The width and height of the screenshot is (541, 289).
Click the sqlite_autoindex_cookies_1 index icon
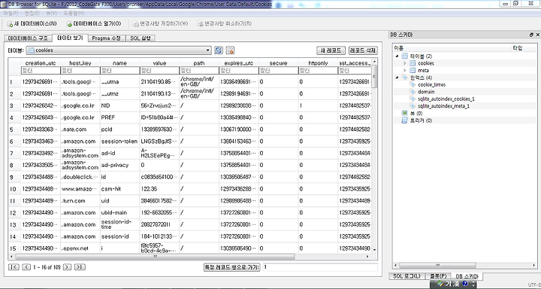(x=413, y=99)
